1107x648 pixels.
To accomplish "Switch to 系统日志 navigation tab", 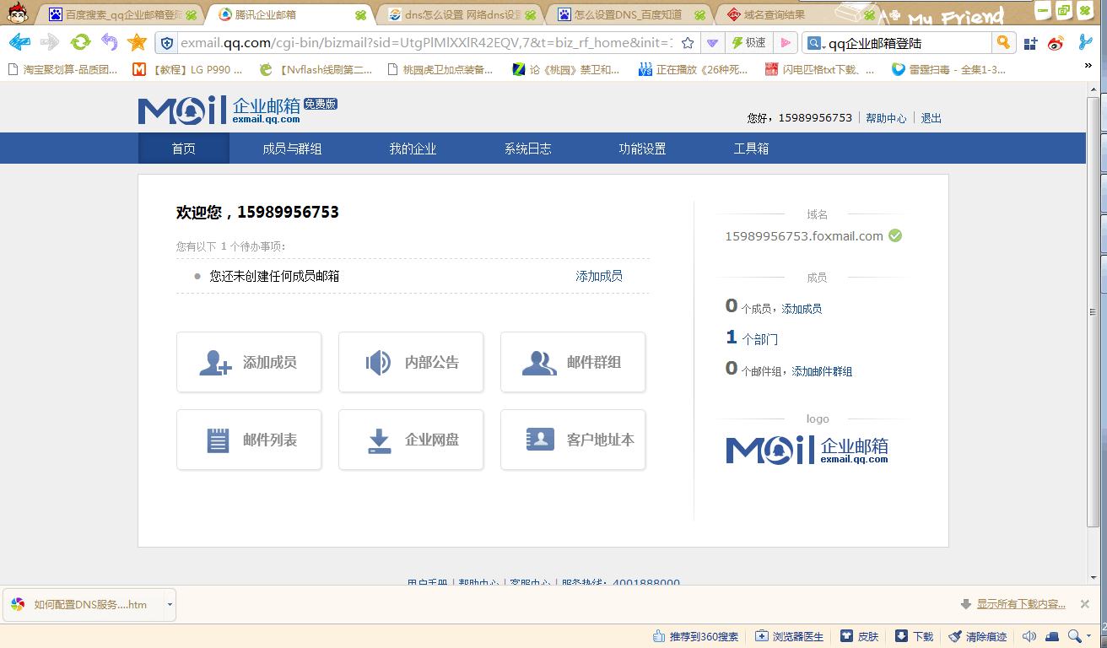I will click(527, 148).
